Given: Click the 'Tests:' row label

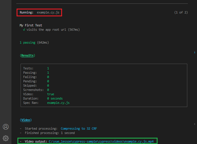Looking at the screenshot, I should pos(28,68).
